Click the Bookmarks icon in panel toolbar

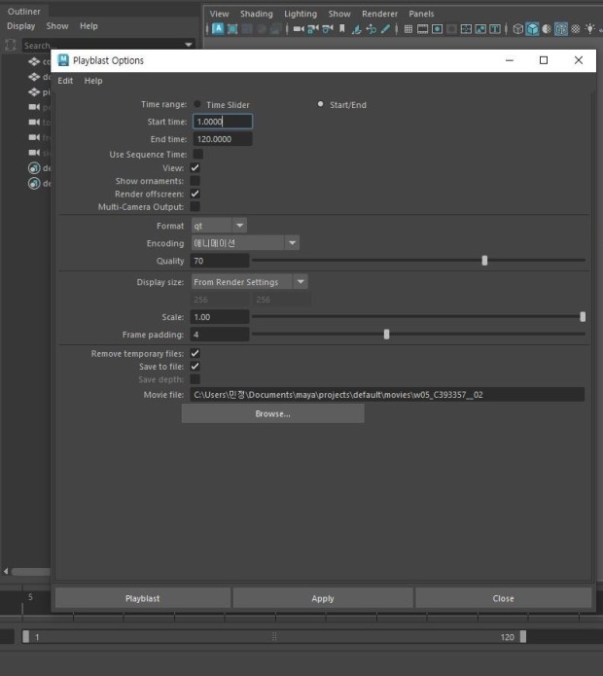pos(342,29)
